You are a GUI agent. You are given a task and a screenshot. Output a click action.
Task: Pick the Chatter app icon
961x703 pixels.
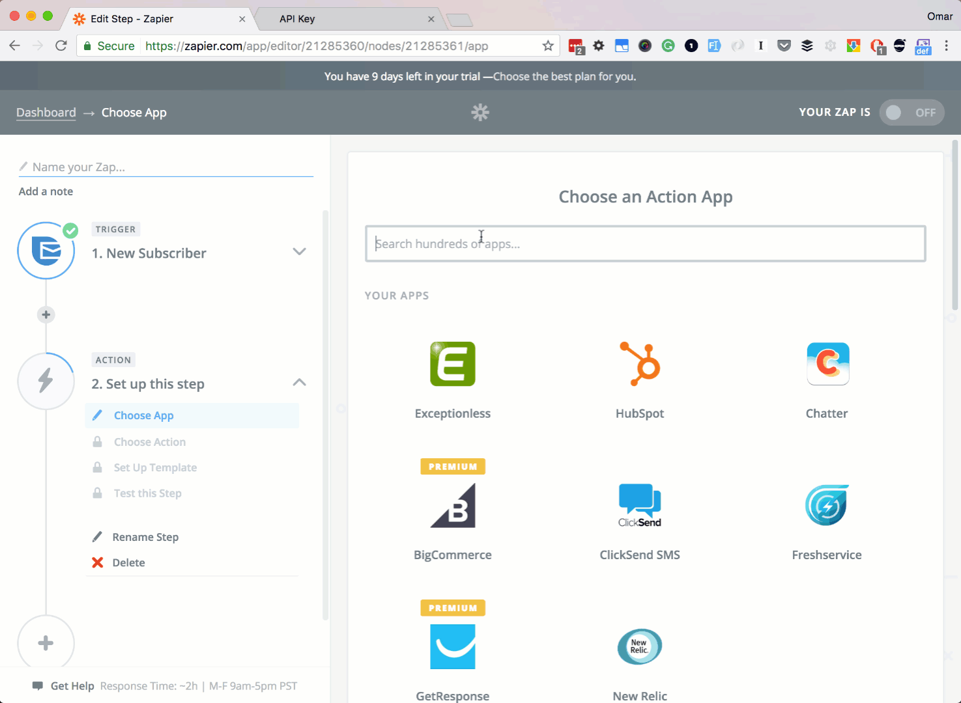coord(827,364)
